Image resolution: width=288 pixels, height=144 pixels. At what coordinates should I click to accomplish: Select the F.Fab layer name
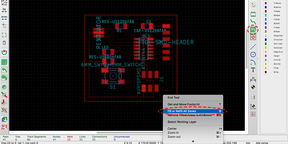pyautogui.click(x=276, y=68)
